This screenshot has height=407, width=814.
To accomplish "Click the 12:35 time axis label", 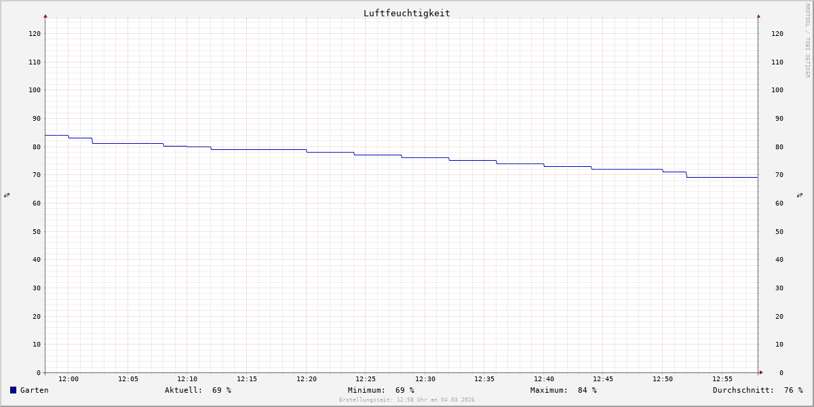I will tap(485, 379).
